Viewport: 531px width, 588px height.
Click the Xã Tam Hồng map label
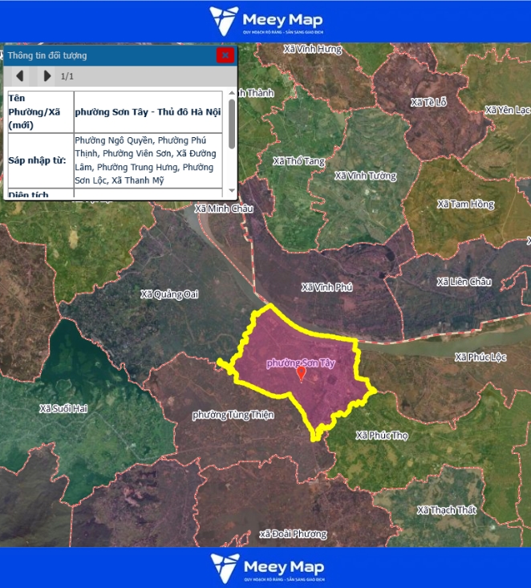(465, 205)
